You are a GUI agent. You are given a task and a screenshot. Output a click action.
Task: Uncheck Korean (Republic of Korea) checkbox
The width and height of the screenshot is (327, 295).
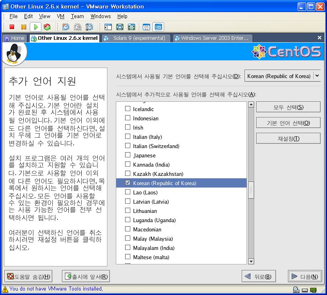click(x=128, y=183)
